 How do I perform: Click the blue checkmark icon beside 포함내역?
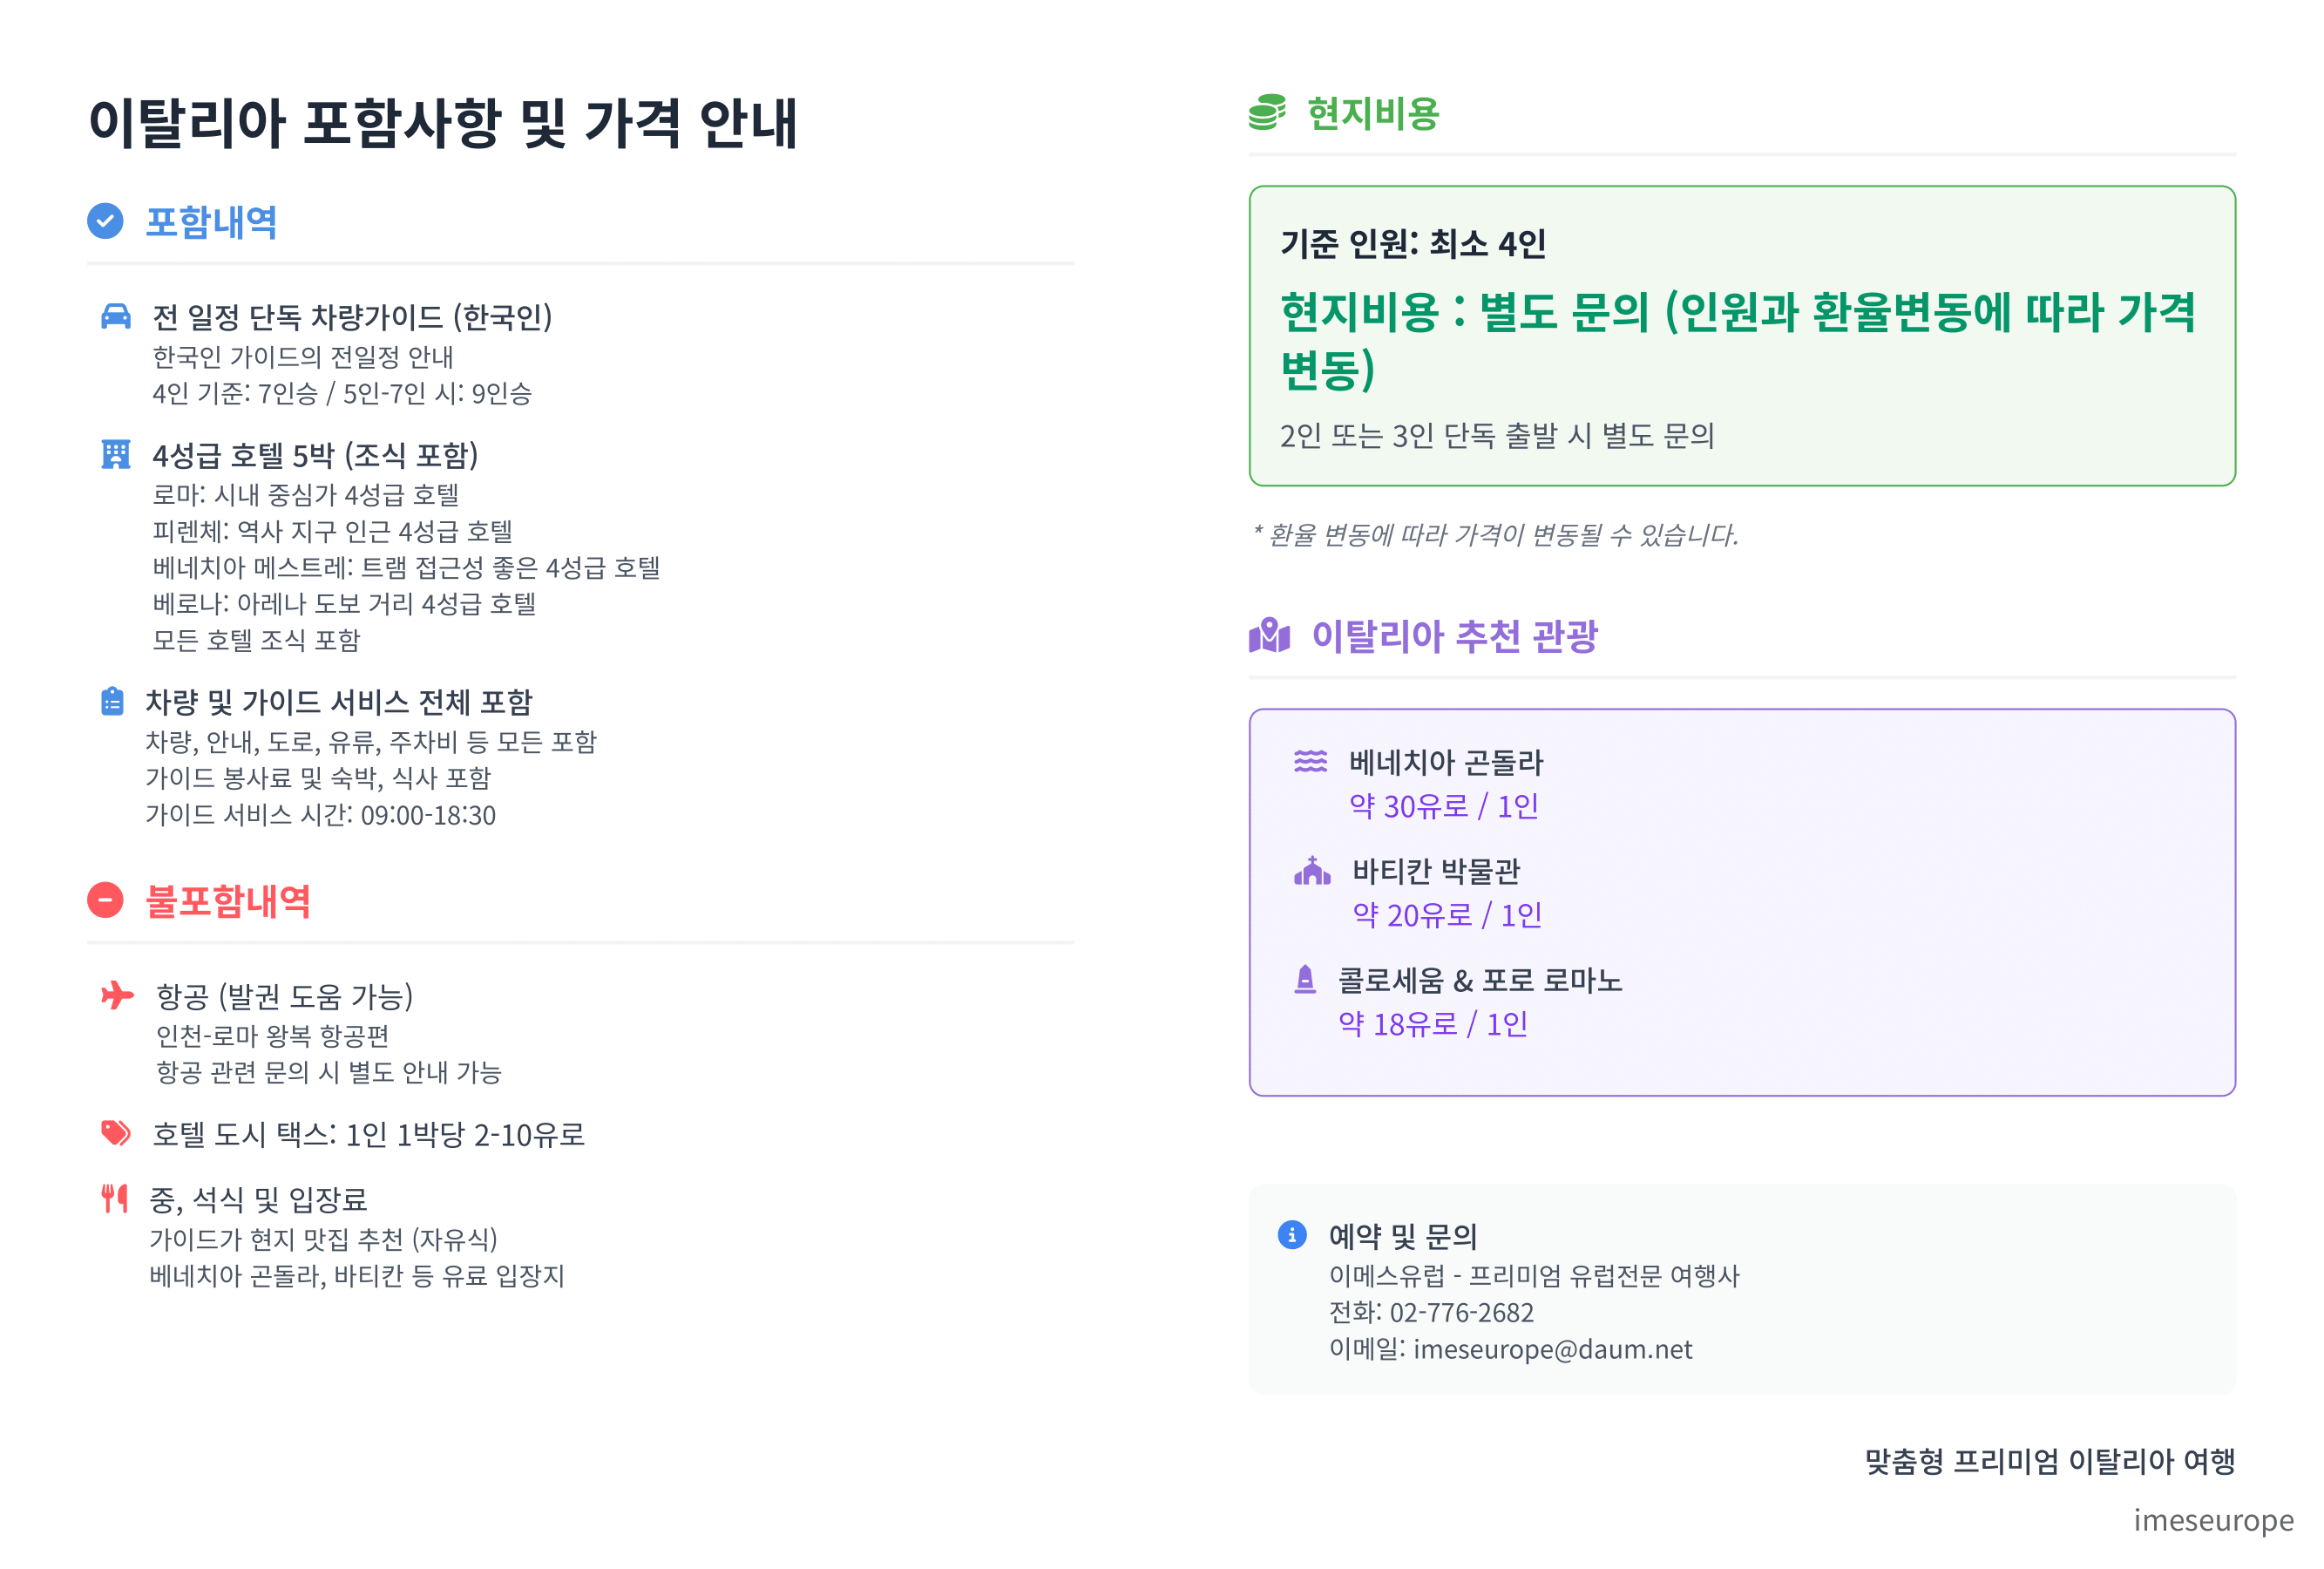(105, 221)
